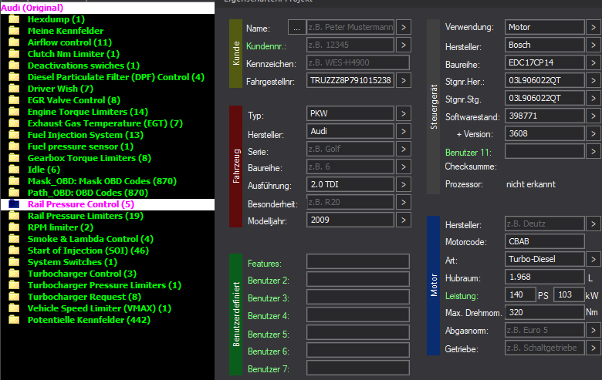
Task: Click the Deactivations swiches folder icon
Action: click(14, 66)
